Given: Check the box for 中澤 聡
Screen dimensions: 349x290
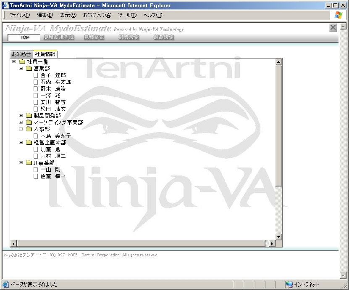Looking at the screenshot, I should pos(36,96).
